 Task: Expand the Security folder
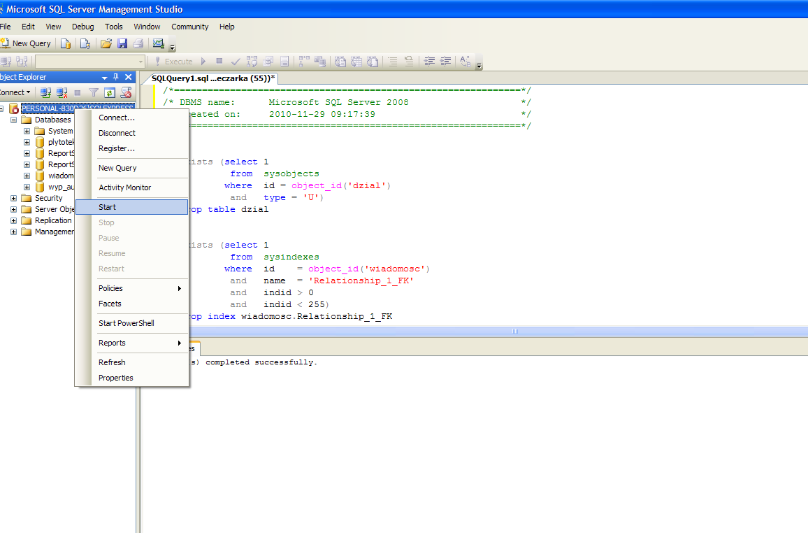[14, 198]
